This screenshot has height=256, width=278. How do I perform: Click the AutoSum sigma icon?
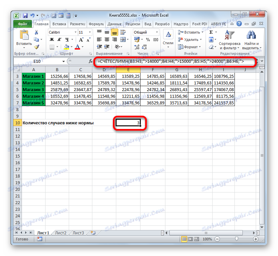click(211, 32)
